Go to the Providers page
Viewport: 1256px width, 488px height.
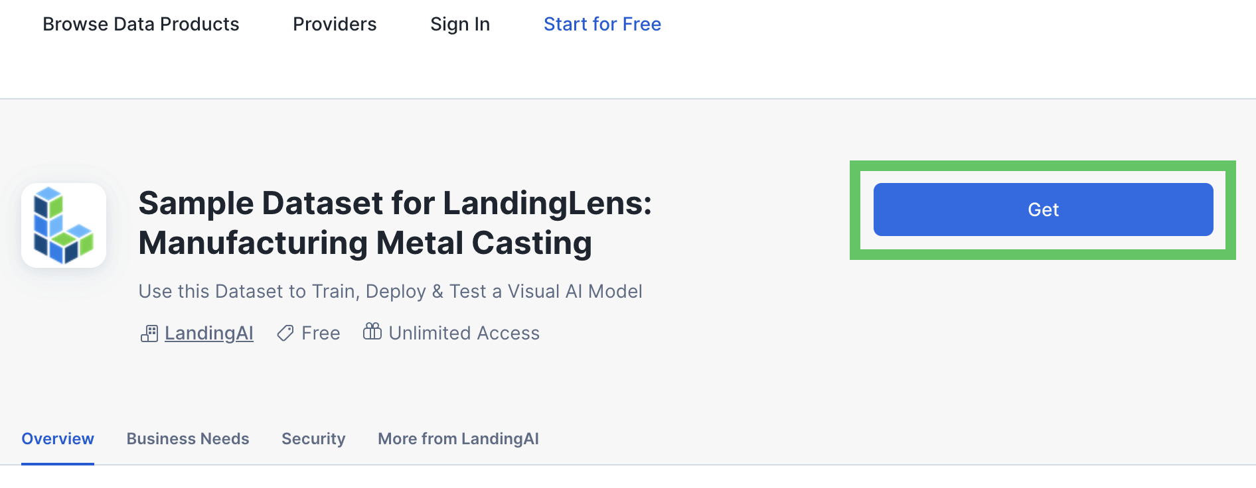click(335, 24)
